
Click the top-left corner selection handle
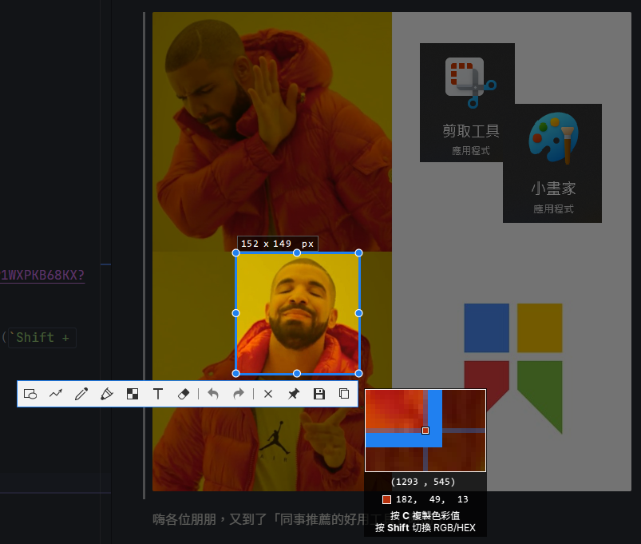click(235, 253)
